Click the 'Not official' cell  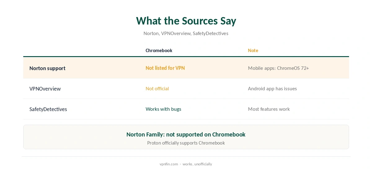coord(157,88)
